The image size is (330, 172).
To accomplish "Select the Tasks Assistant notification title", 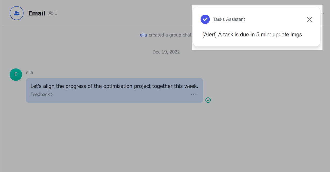I will tap(229, 19).
